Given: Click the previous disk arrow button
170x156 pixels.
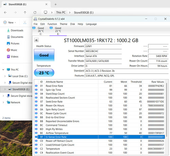Looking at the screenshot, I should 36,40.
